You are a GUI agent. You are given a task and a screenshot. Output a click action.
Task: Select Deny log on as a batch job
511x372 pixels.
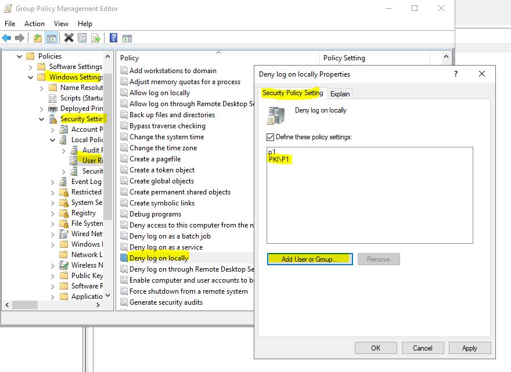[170, 236]
